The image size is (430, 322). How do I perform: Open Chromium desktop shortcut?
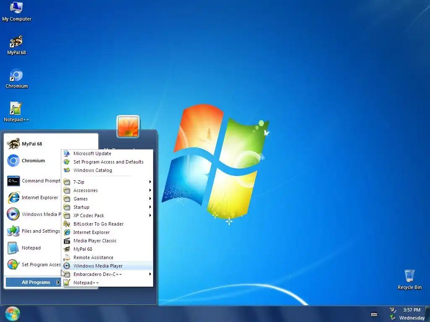click(16, 78)
